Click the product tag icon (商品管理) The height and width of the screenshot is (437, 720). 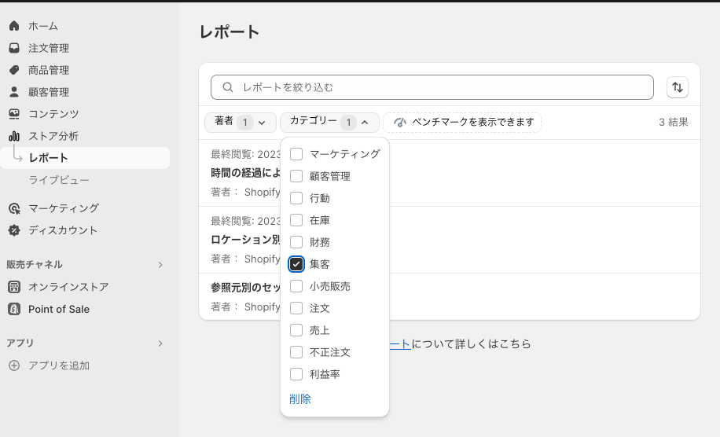[14, 70]
